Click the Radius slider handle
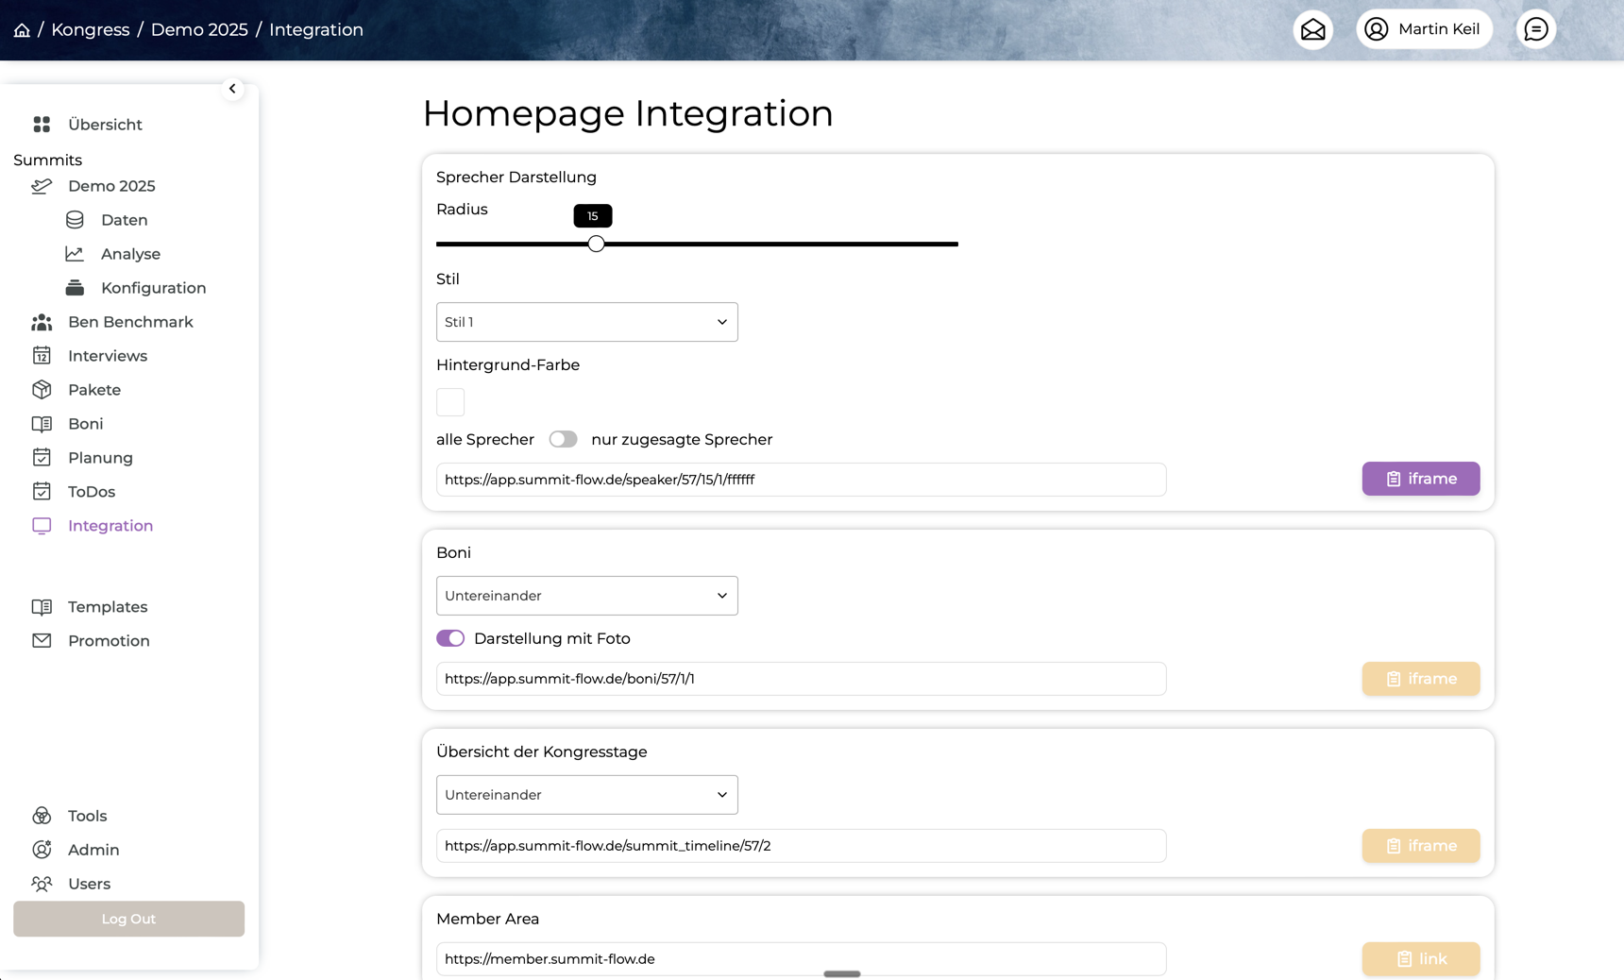This screenshot has width=1624, height=980. tap(596, 244)
